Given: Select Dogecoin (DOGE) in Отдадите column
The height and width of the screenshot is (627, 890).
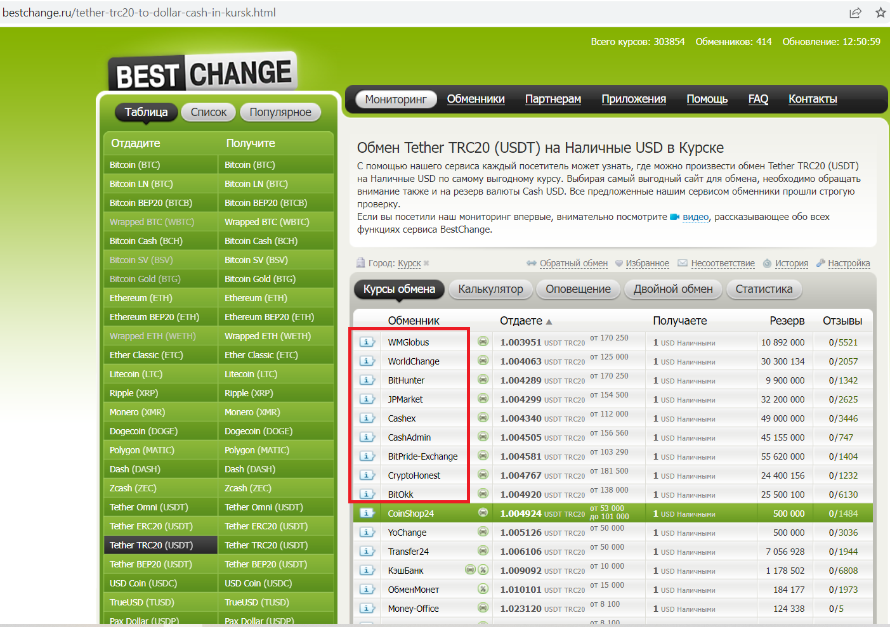Looking at the screenshot, I should coord(160,431).
